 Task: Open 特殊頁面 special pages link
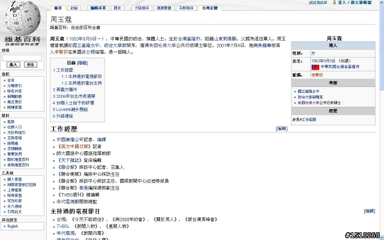coord(14,196)
